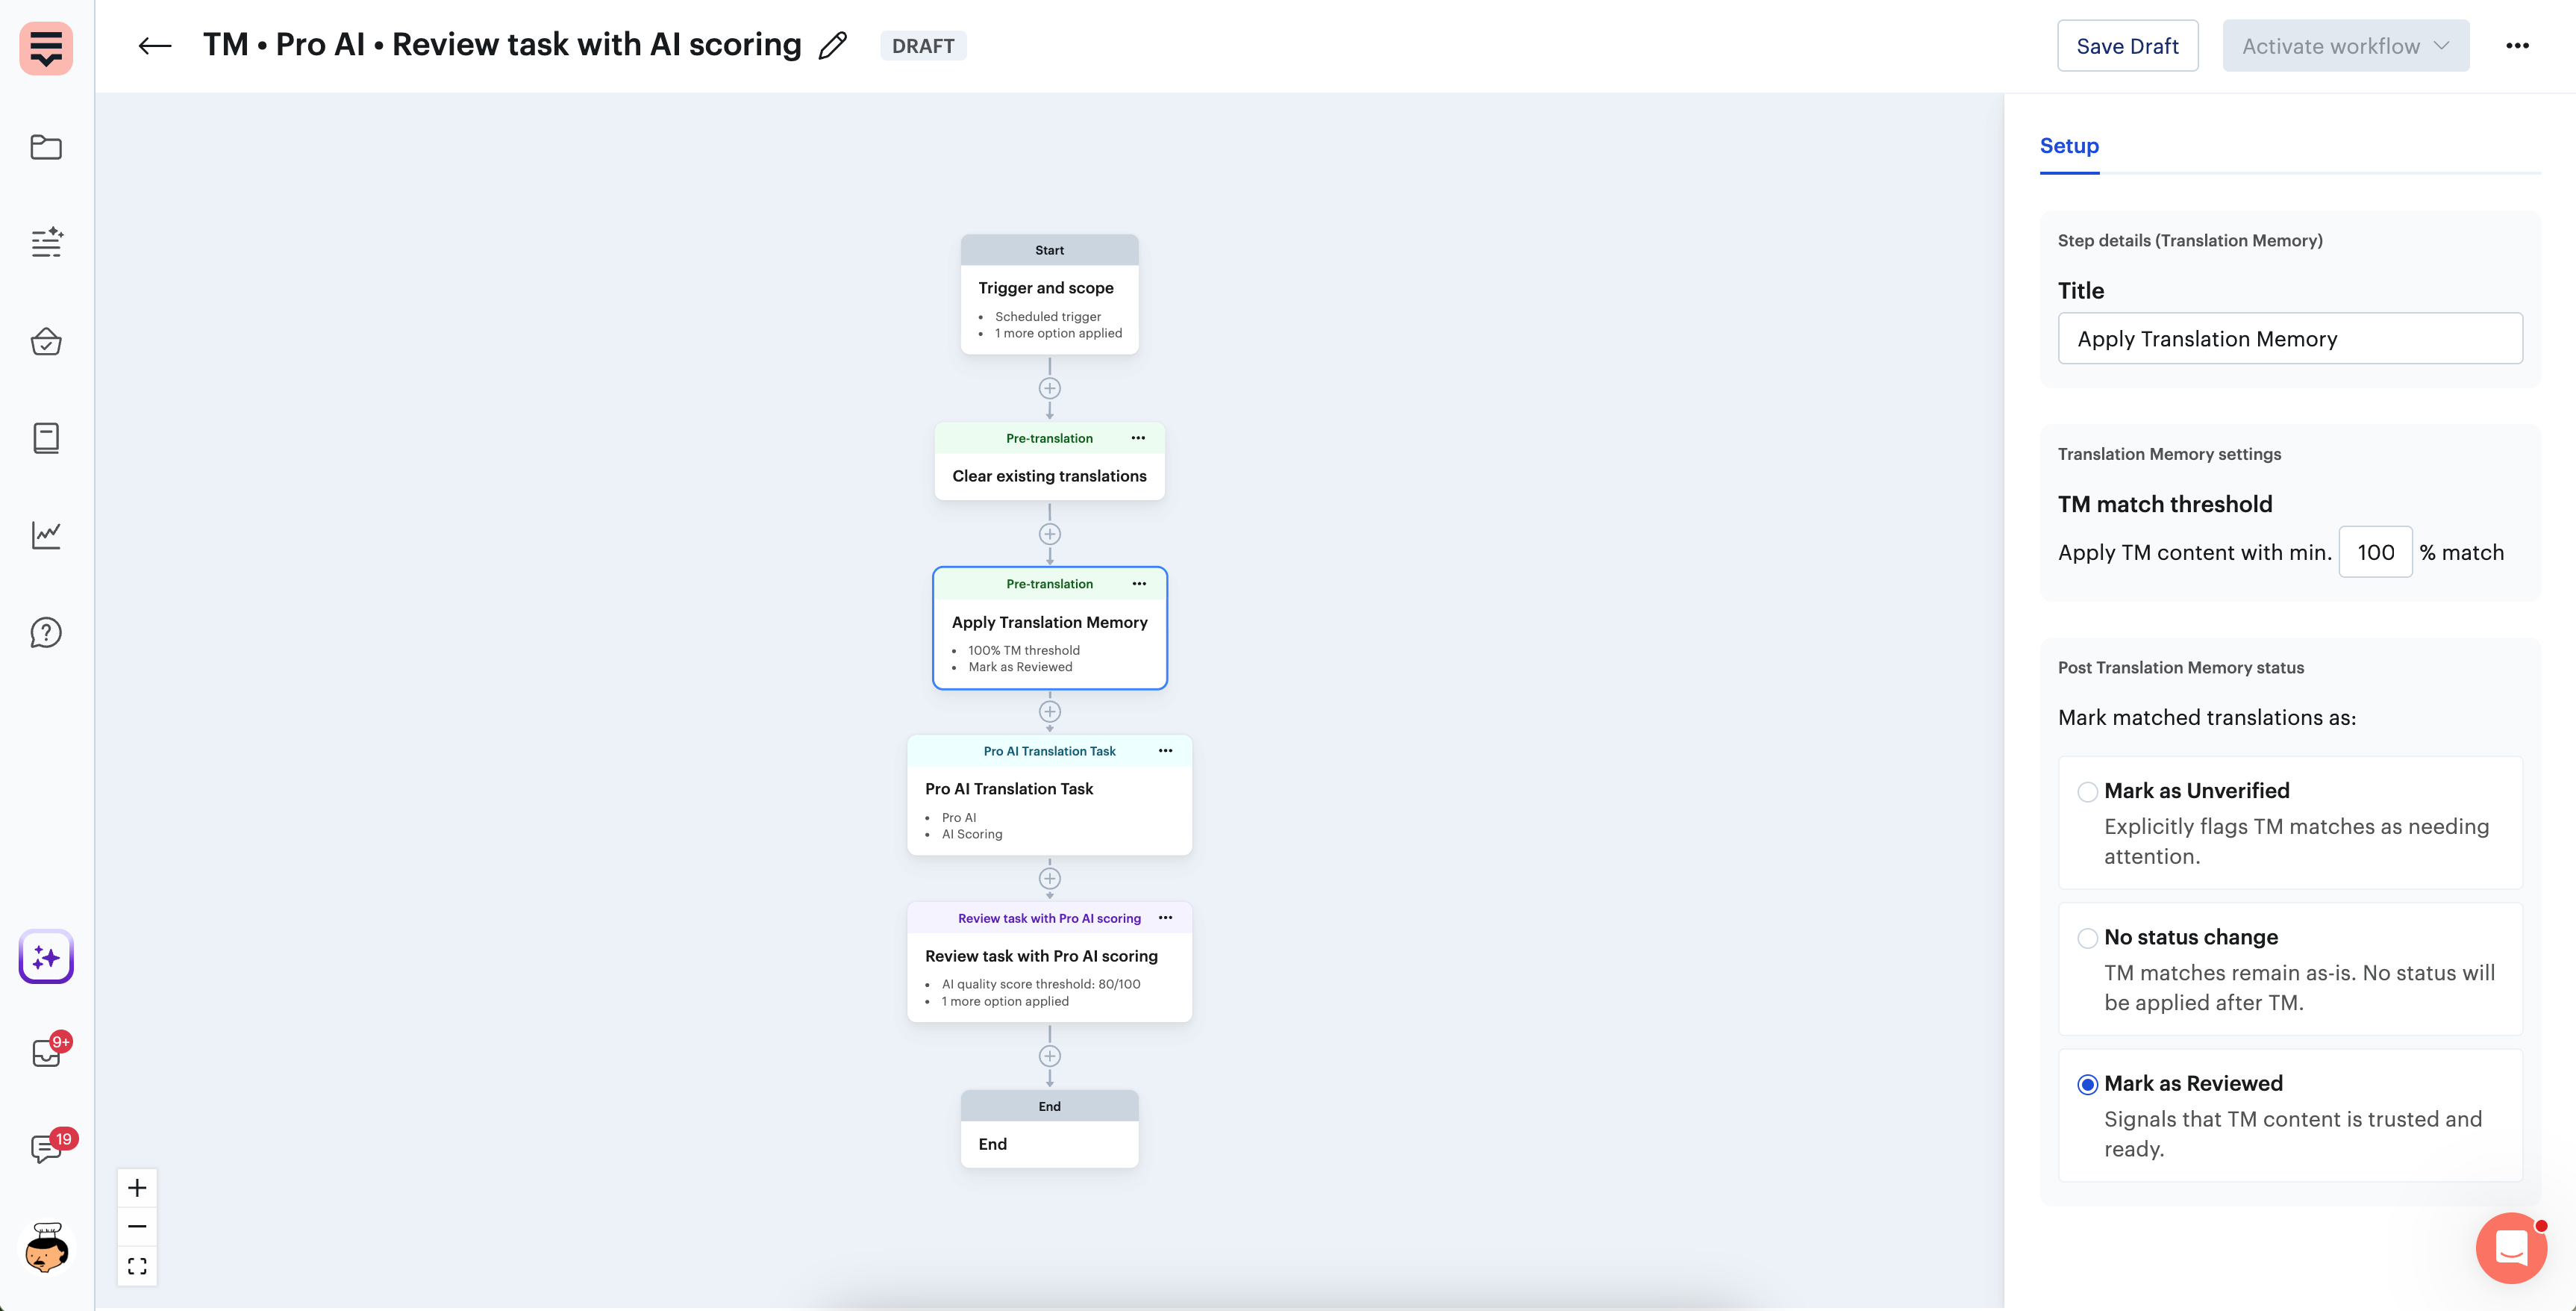Open the support chat bubble widget

pos(2511,1247)
